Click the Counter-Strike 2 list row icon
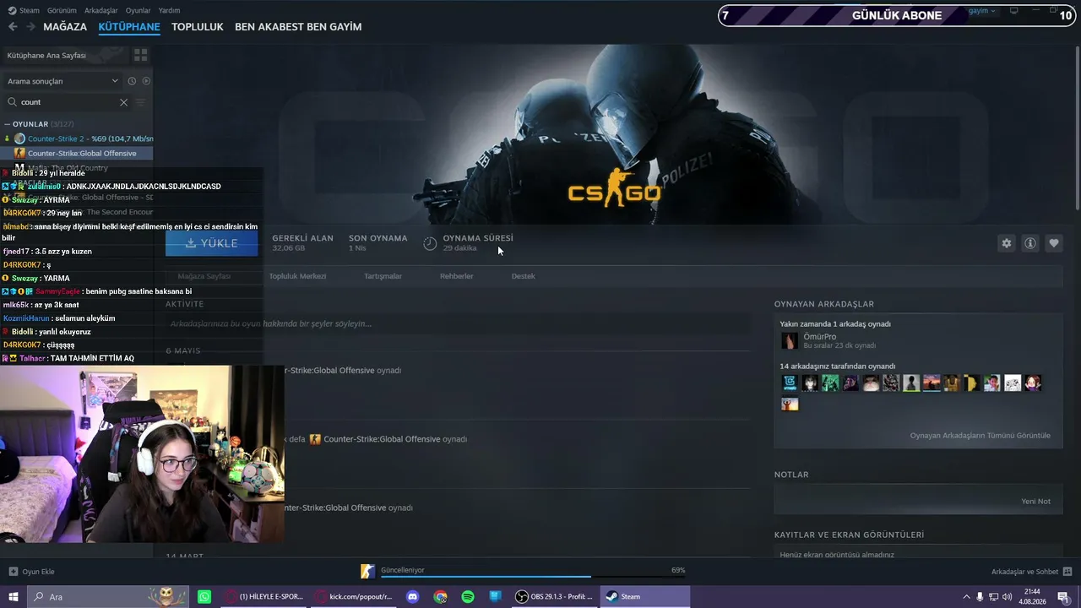Image resolution: width=1081 pixels, height=608 pixels. pos(19,138)
